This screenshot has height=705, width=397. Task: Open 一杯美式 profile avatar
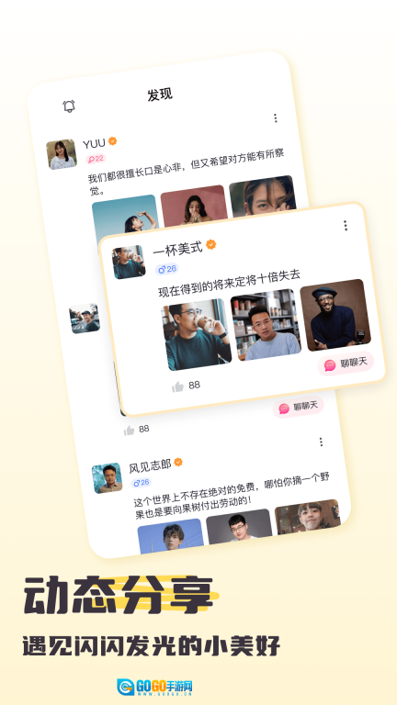pos(129,263)
